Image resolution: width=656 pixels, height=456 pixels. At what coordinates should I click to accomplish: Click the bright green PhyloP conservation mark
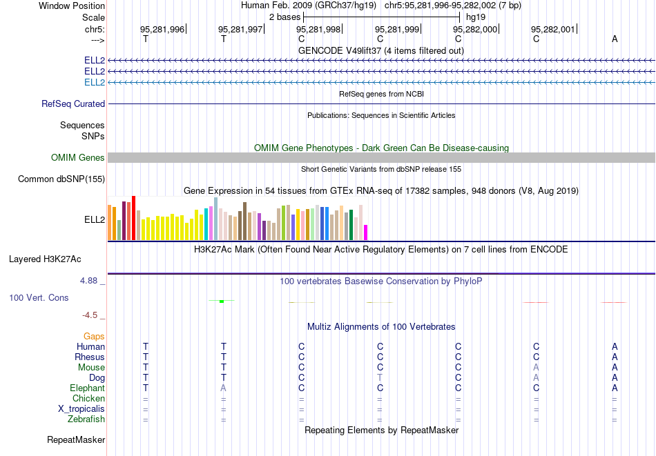pos(222,301)
